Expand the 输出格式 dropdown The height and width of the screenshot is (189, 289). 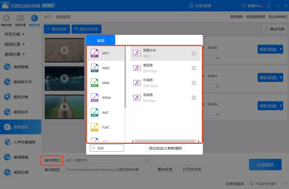147,160
